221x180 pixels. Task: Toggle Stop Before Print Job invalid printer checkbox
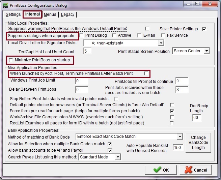(x=116, y=99)
